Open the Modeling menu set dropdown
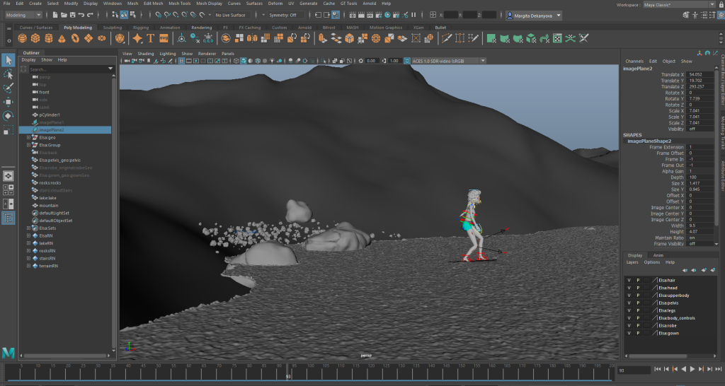 [23, 15]
